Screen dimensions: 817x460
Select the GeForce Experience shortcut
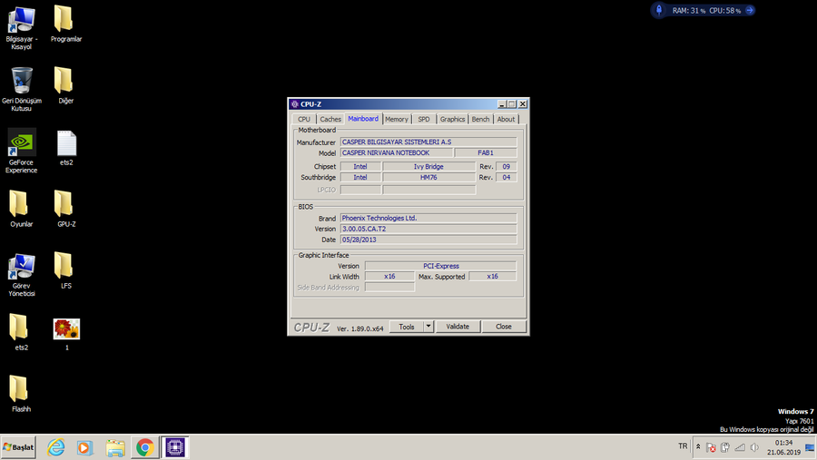click(22, 152)
